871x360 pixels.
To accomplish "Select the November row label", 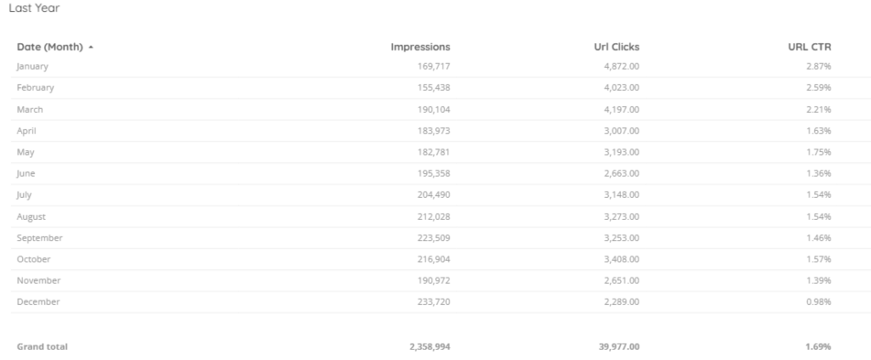I will [38, 280].
